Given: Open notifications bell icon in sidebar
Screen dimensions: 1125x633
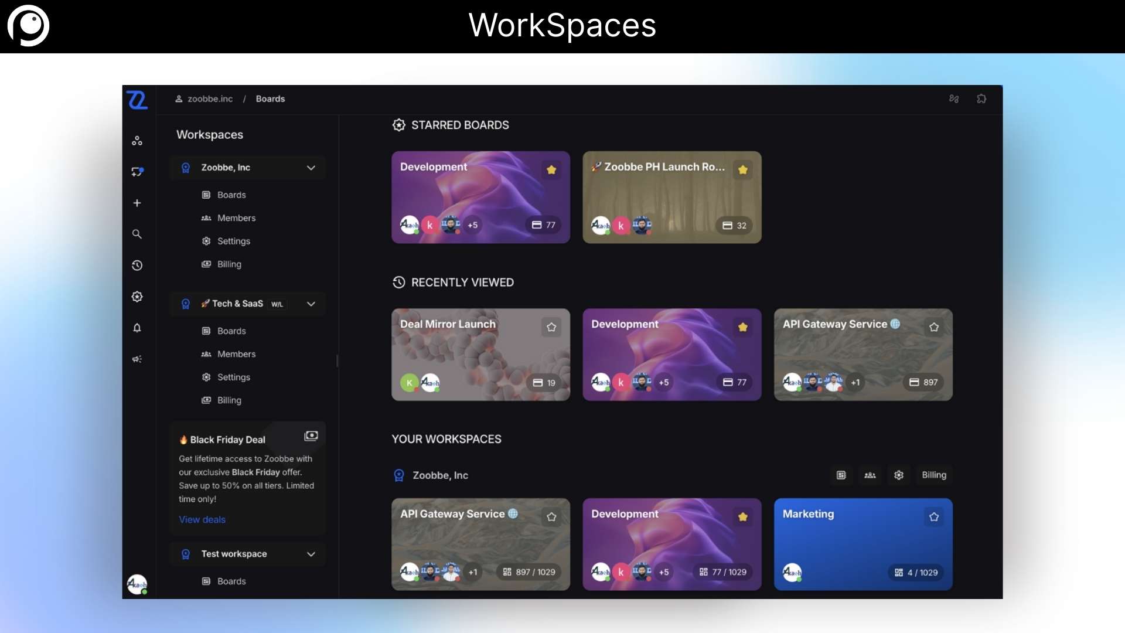Looking at the screenshot, I should 137,328.
